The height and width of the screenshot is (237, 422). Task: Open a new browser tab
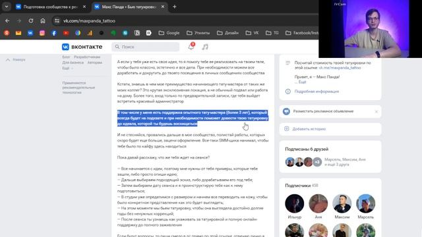pyautogui.click(x=174, y=7)
